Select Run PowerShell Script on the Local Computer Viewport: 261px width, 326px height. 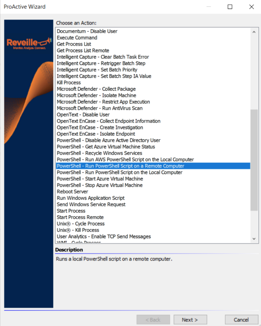pos(153,172)
